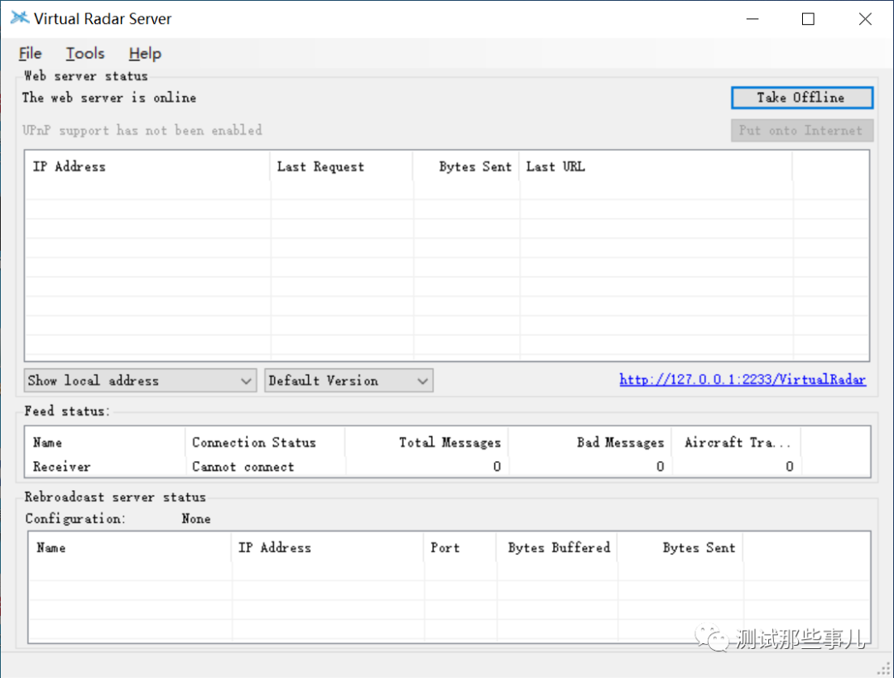Click the Aircraft Tra... column header
894x678 pixels.
pos(737,443)
